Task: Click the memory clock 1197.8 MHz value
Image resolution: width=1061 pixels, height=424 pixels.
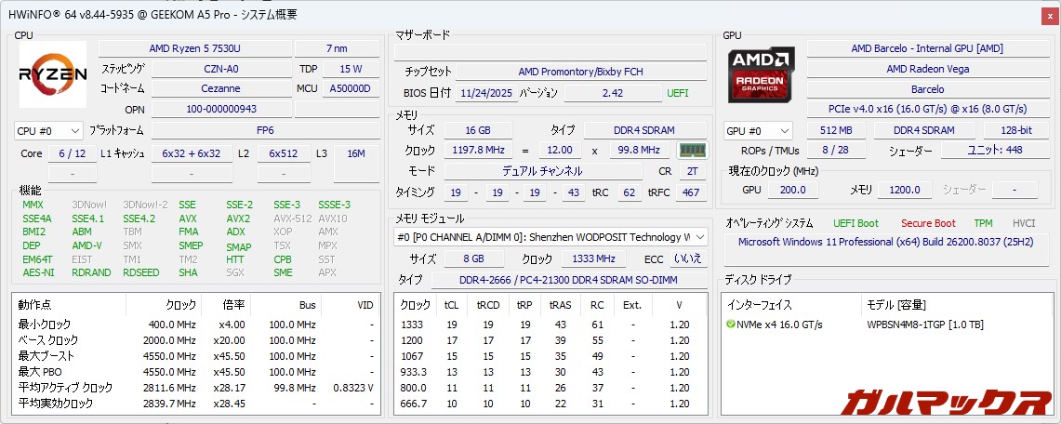Action: (x=478, y=150)
